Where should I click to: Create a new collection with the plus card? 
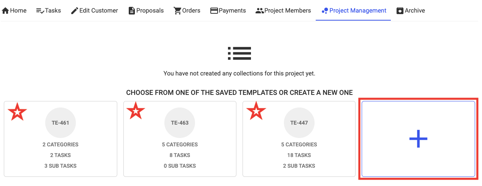click(x=418, y=139)
